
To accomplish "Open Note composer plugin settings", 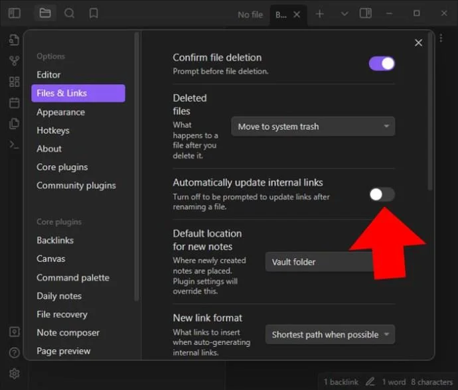I will pyautogui.click(x=78, y=333).
